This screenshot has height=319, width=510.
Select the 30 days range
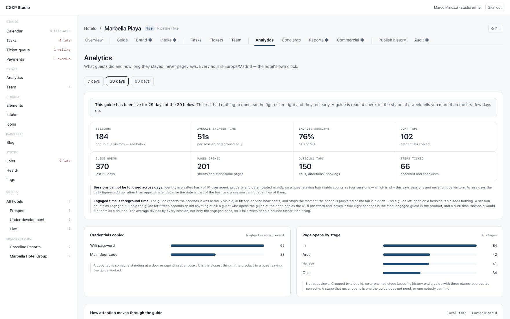[117, 81]
